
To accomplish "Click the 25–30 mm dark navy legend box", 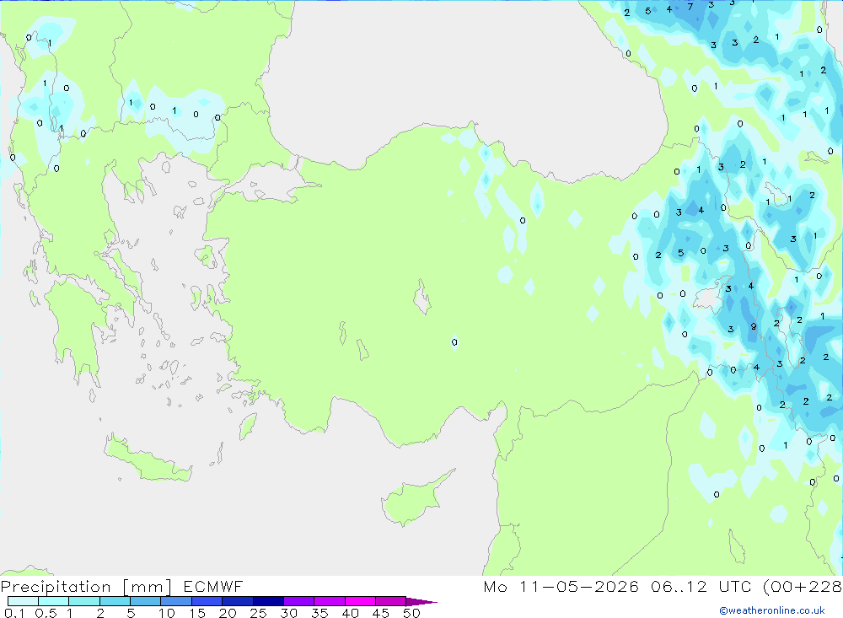I will point(268,601).
